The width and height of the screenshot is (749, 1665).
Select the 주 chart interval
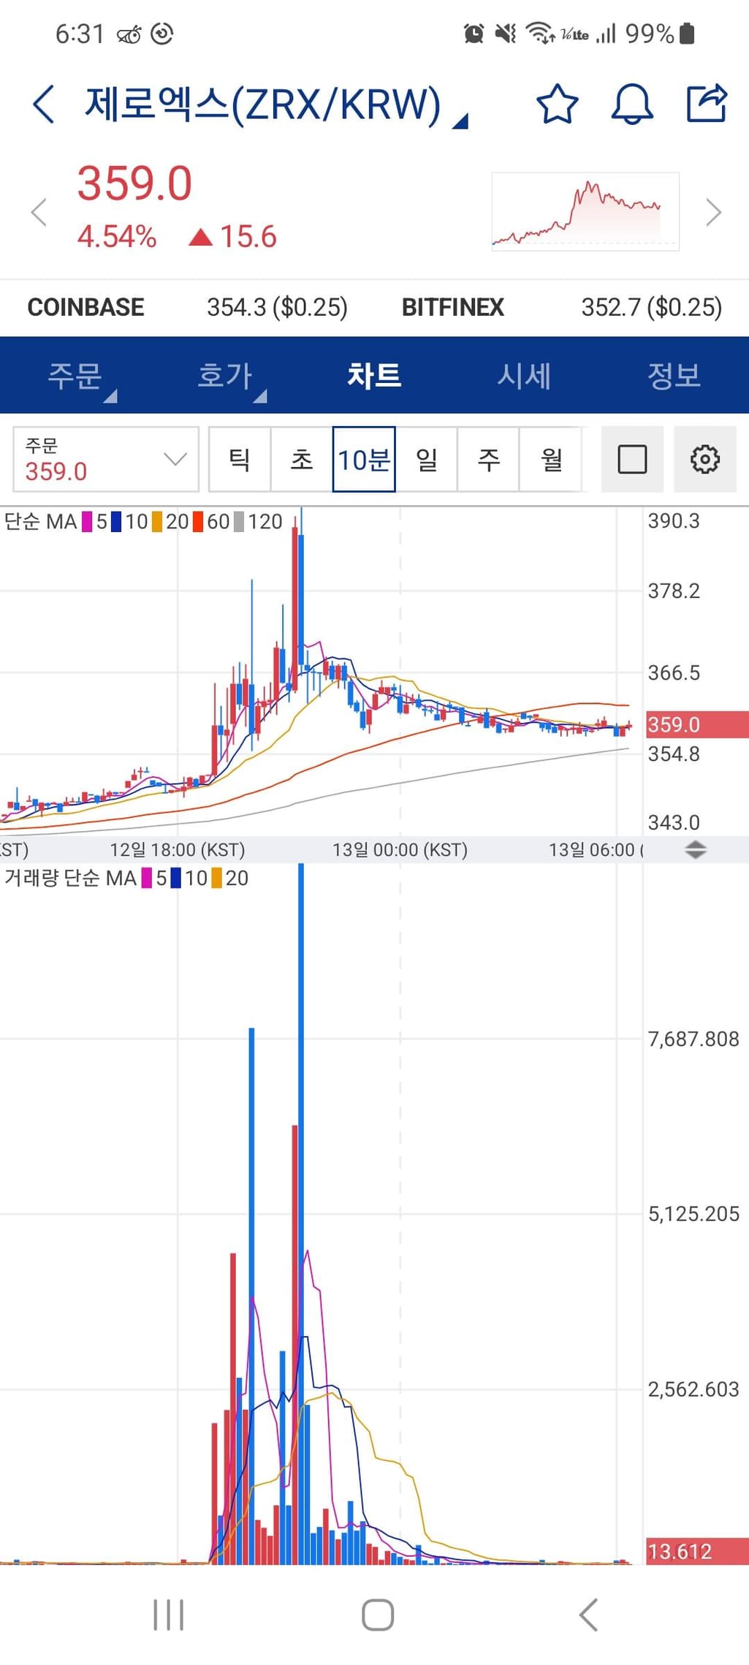pyautogui.click(x=488, y=459)
